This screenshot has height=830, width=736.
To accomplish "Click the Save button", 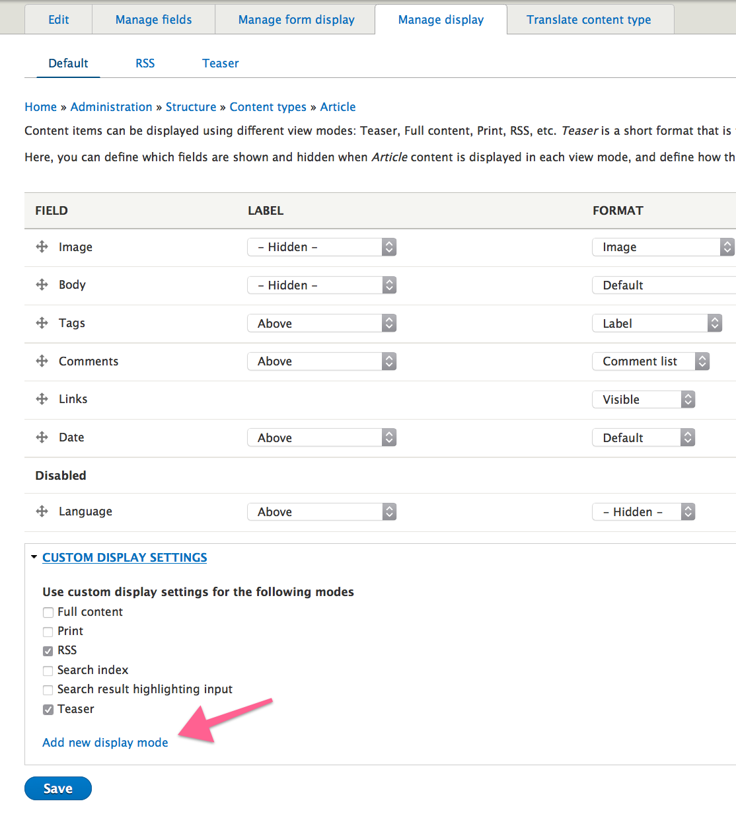I will point(57,788).
